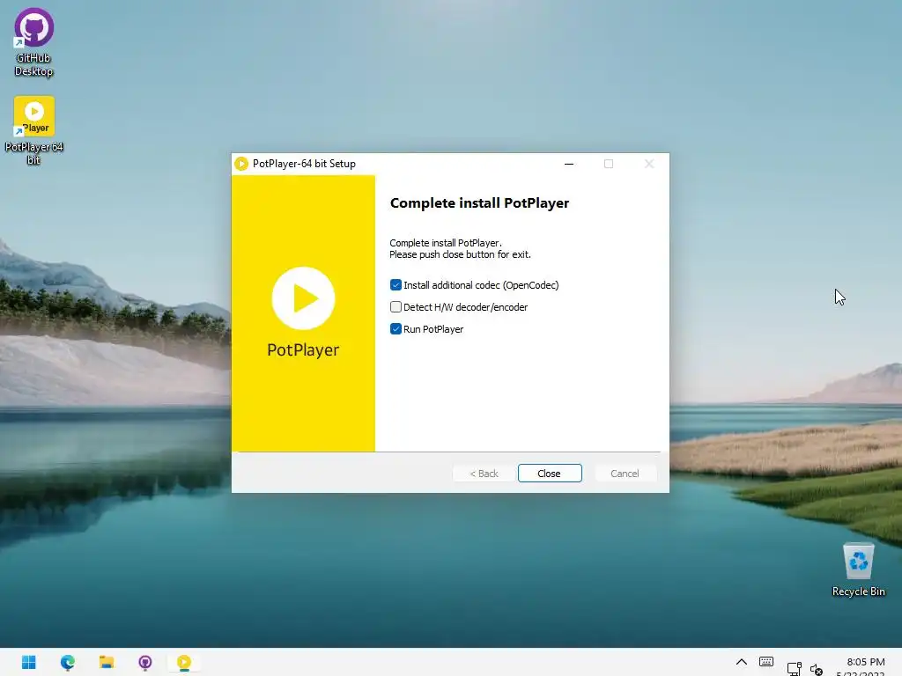Open the volume tray icon
Viewport: 902px width, 676px height.
point(817,669)
